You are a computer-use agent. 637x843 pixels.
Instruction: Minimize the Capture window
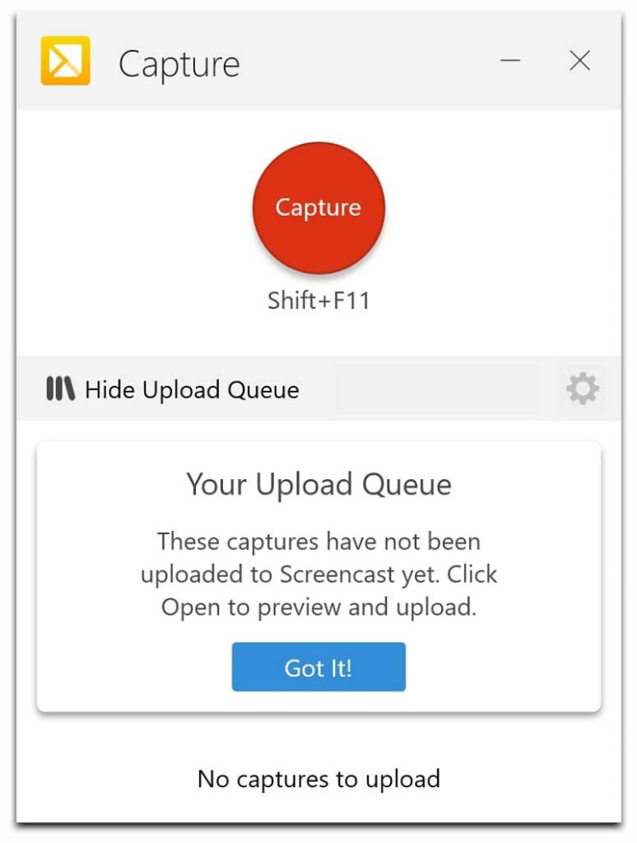[x=511, y=61]
